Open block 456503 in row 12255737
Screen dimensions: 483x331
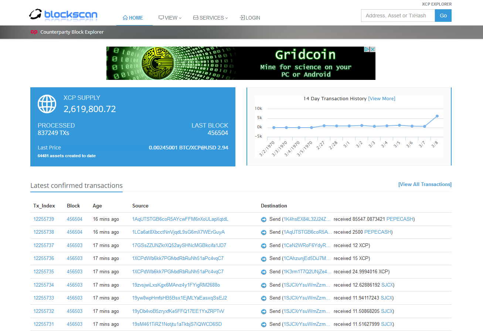click(75, 245)
